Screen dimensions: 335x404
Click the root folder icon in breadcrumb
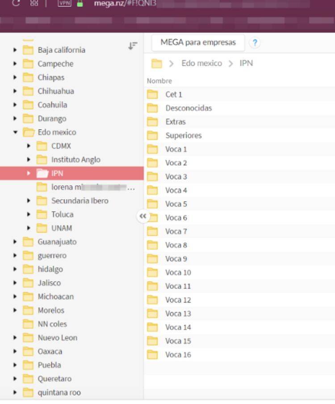(156, 64)
